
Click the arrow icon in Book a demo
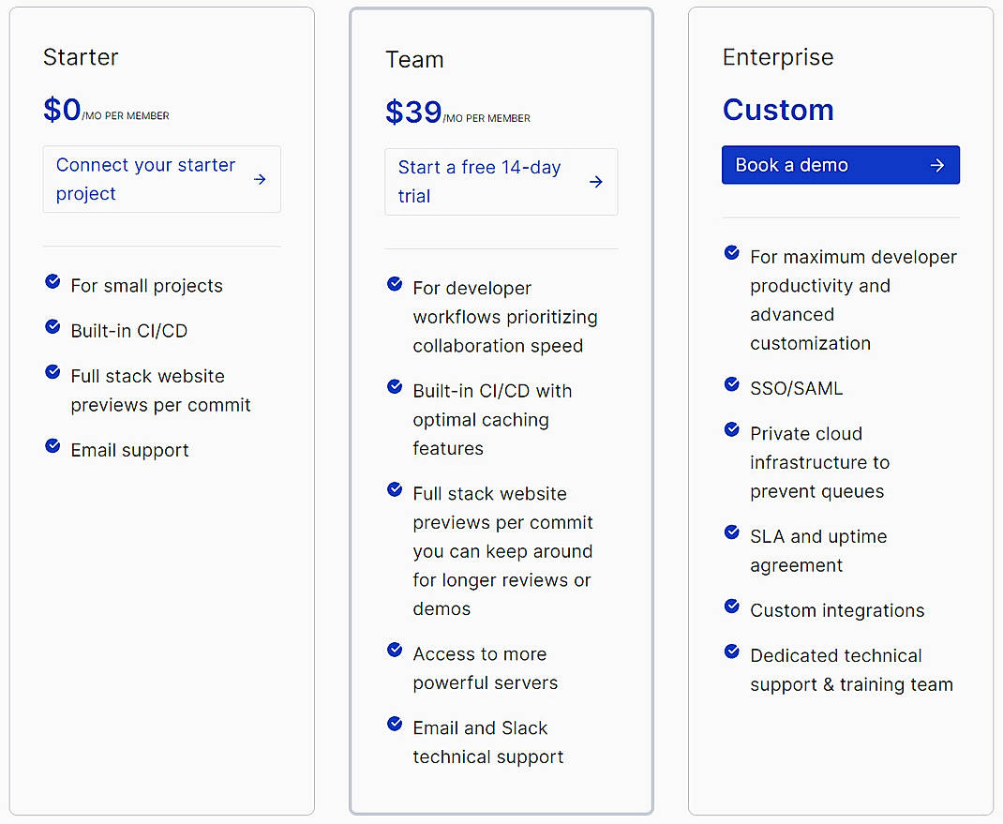tap(937, 165)
